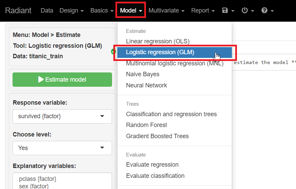The width and height of the screenshot is (296, 189).
Task: Click the Estimate model button
Action: click(x=62, y=80)
